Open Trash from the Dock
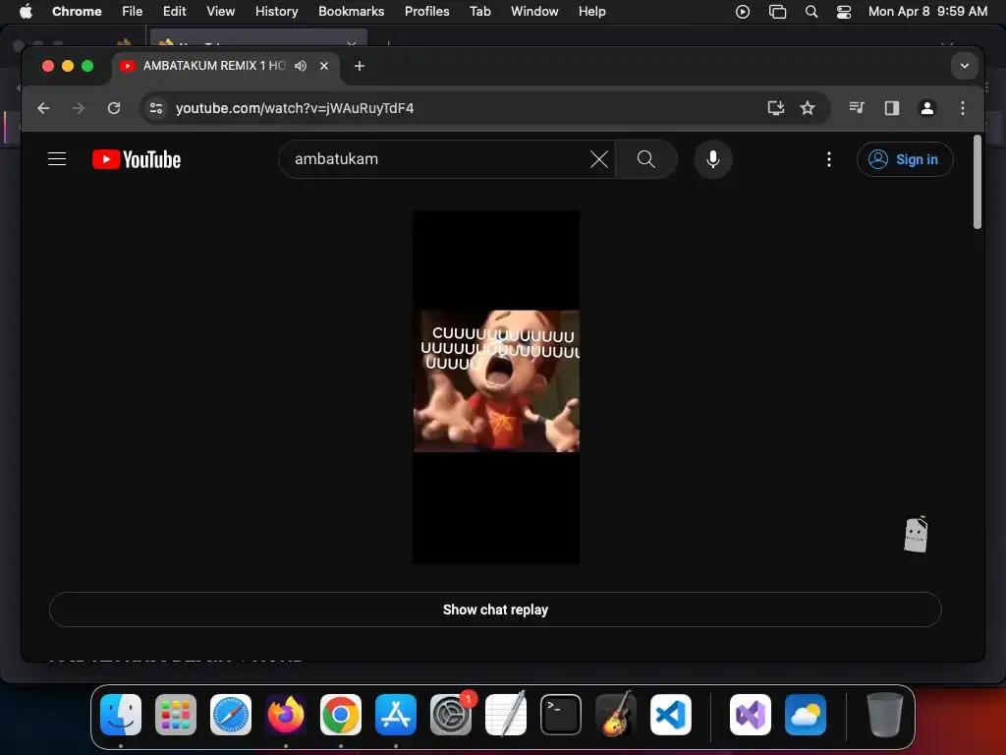This screenshot has height=755, width=1006. point(885,715)
